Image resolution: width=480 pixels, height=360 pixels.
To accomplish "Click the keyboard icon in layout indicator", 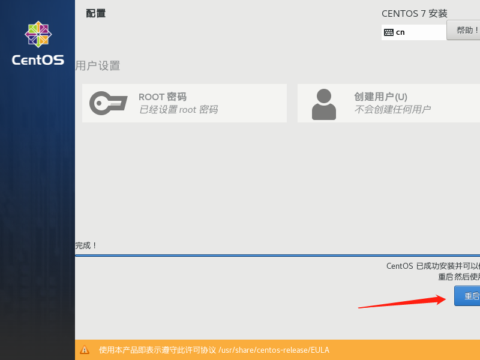I will tap(388, 31).
